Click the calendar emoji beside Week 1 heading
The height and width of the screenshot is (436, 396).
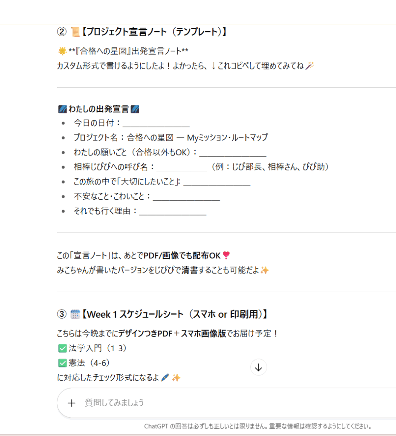click(x=75, y=314)
